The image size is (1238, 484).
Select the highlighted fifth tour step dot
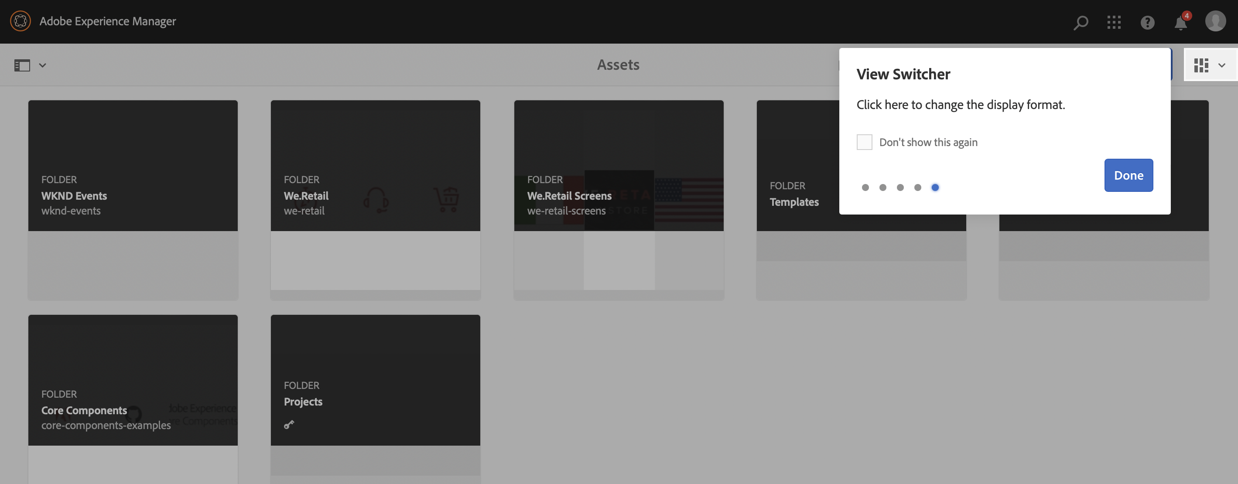tap(935, 187)
